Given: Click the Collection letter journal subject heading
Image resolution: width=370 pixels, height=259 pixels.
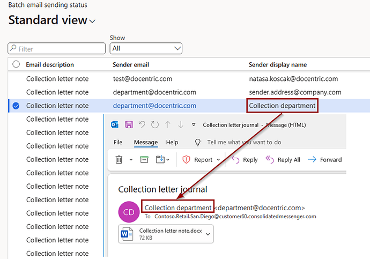Looking at the screenshot, I should pos(162,189).
